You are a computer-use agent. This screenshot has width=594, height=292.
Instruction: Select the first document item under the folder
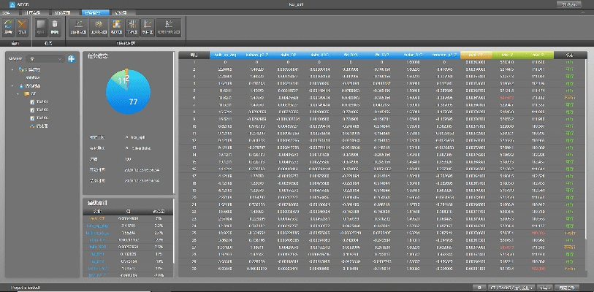coord(41,101)
